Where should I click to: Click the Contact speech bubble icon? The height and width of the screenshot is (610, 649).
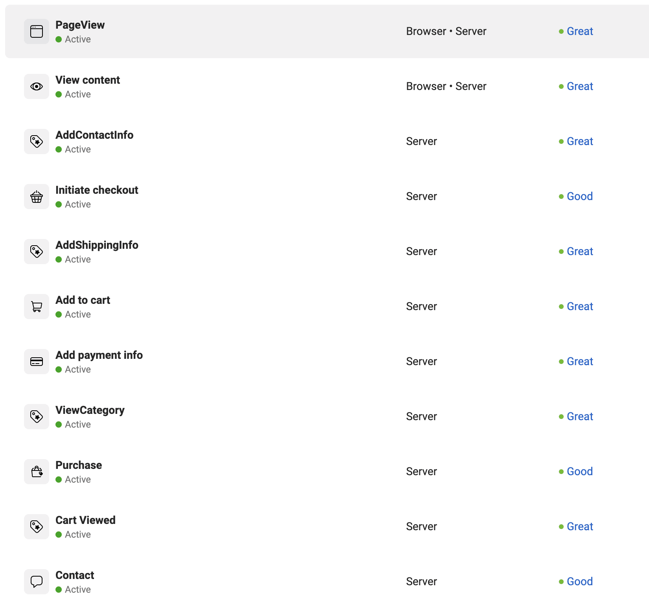pos(37,582)
